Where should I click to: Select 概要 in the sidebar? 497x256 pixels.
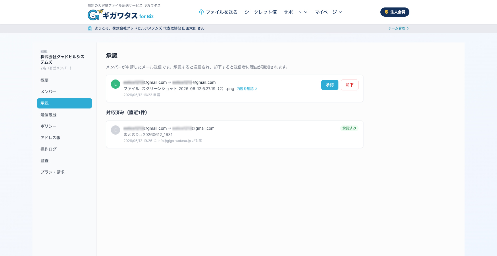pyautogui.click(x=64, y=80)
